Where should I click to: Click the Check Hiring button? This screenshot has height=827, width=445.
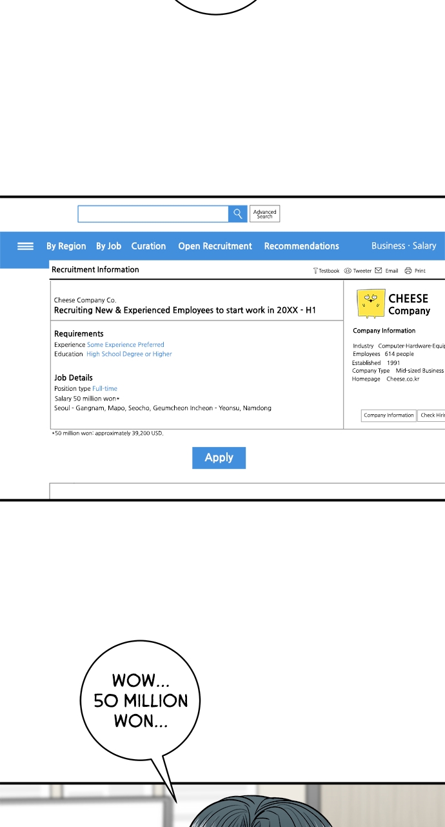click(431, 415)
